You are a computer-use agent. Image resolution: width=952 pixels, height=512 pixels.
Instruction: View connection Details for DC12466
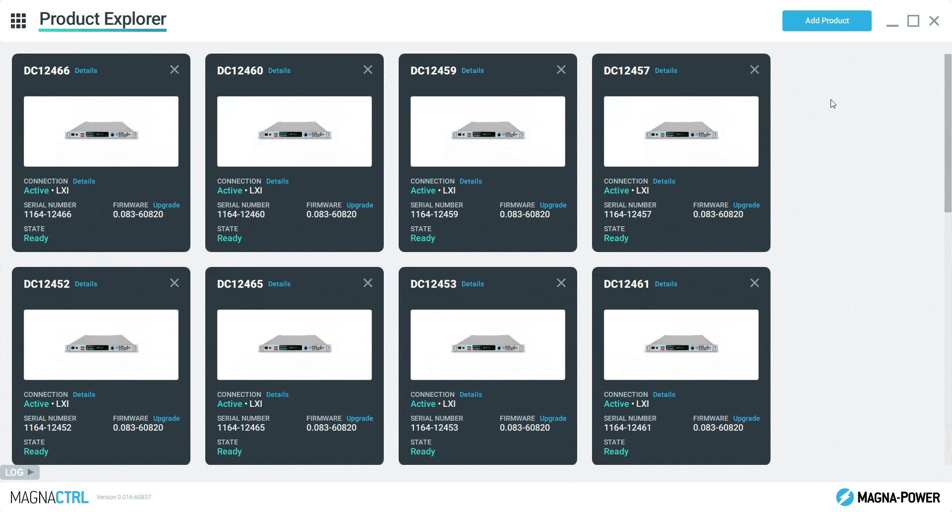(x=84, y=182)
